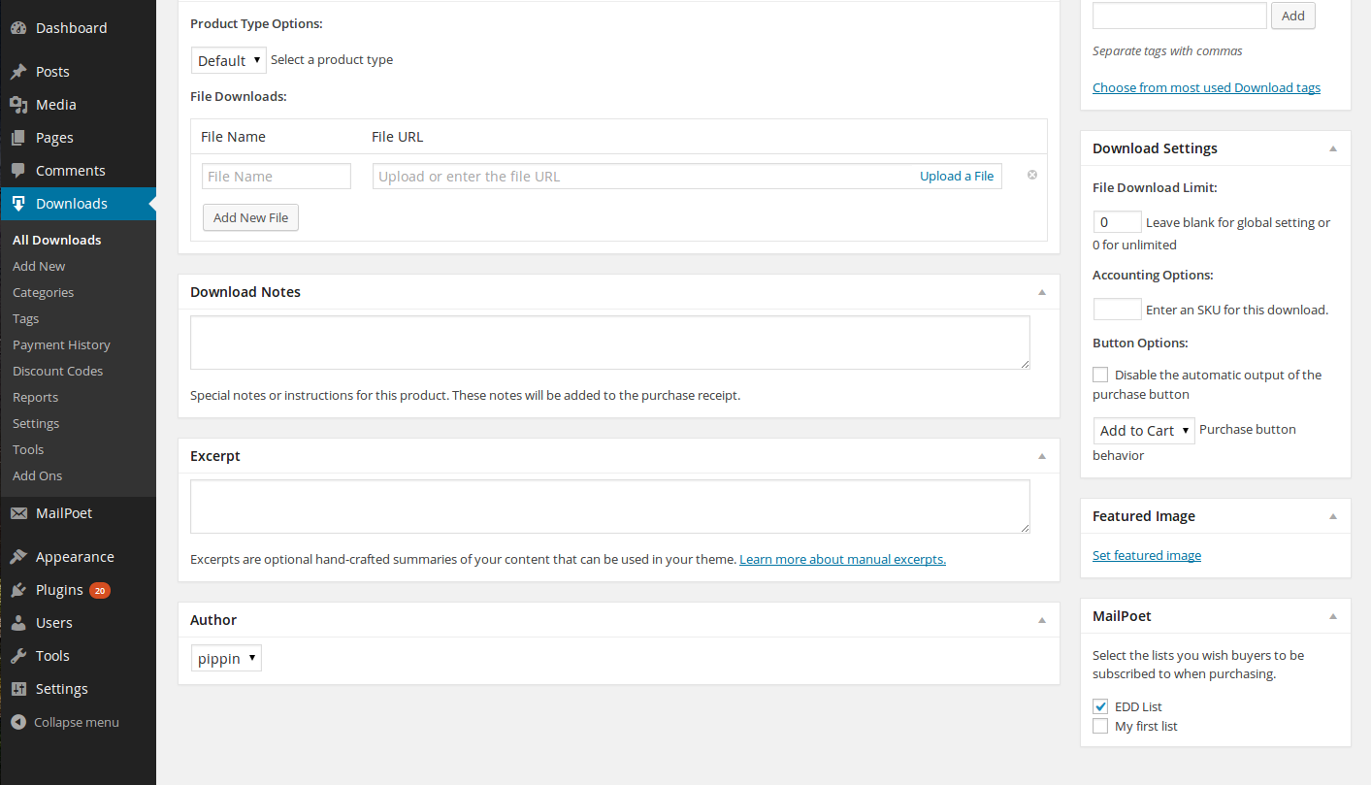Collapse the Download Notes panel
This screenshot has width=1371, height=785.
1041,292
